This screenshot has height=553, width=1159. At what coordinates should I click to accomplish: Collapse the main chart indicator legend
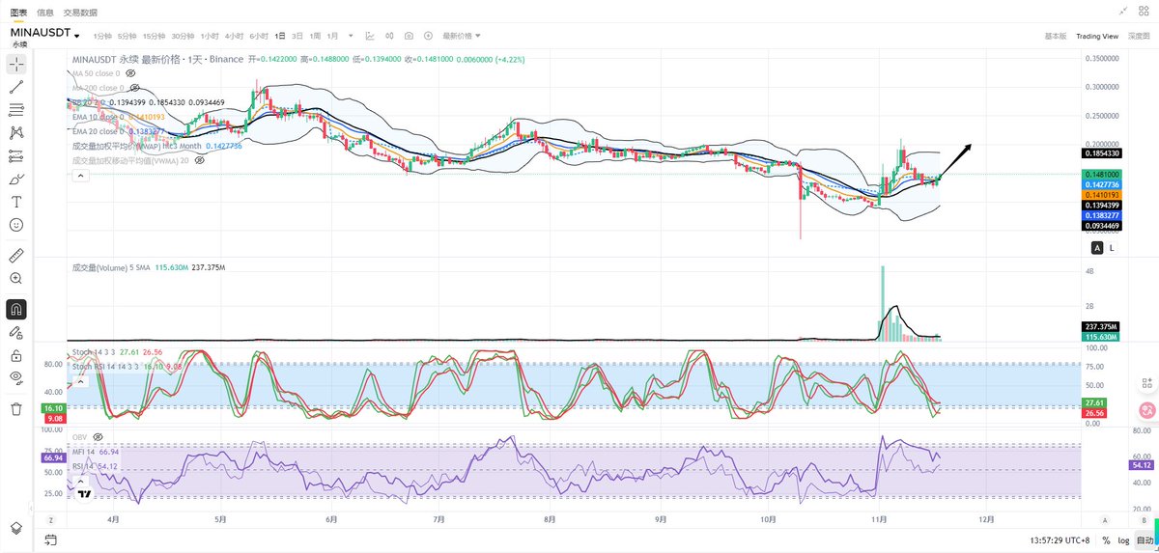pyautogui.click(x=81, y=176)
